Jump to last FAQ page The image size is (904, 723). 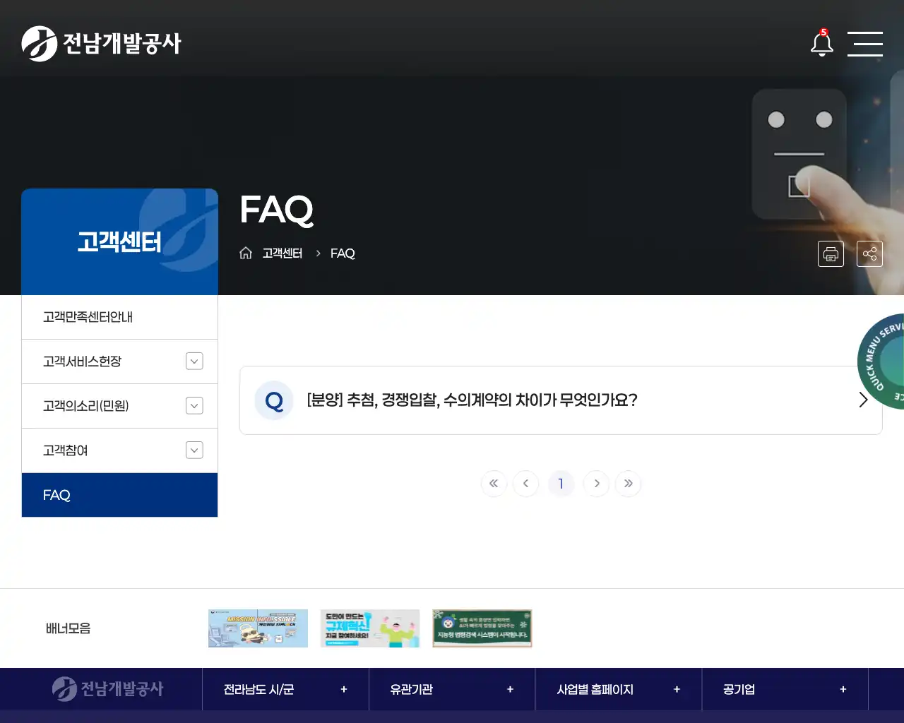(x=629, y=484)
